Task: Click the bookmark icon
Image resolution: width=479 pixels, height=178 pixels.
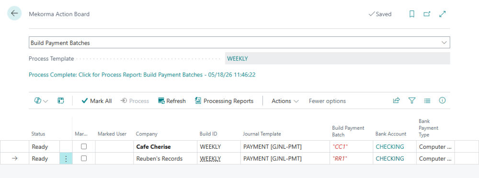Action: (412, 14)
